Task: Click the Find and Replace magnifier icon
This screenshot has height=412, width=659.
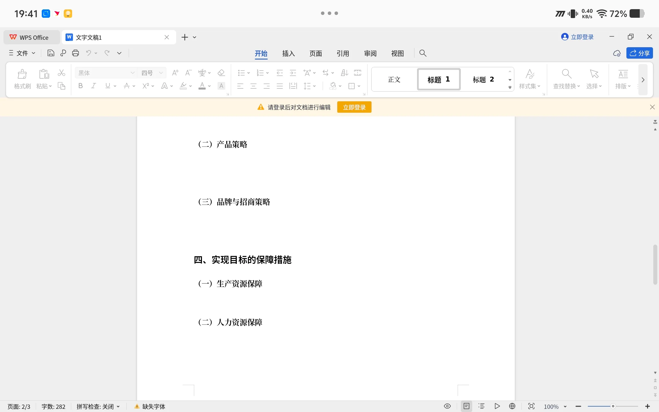Action: (x=567, y=74)
